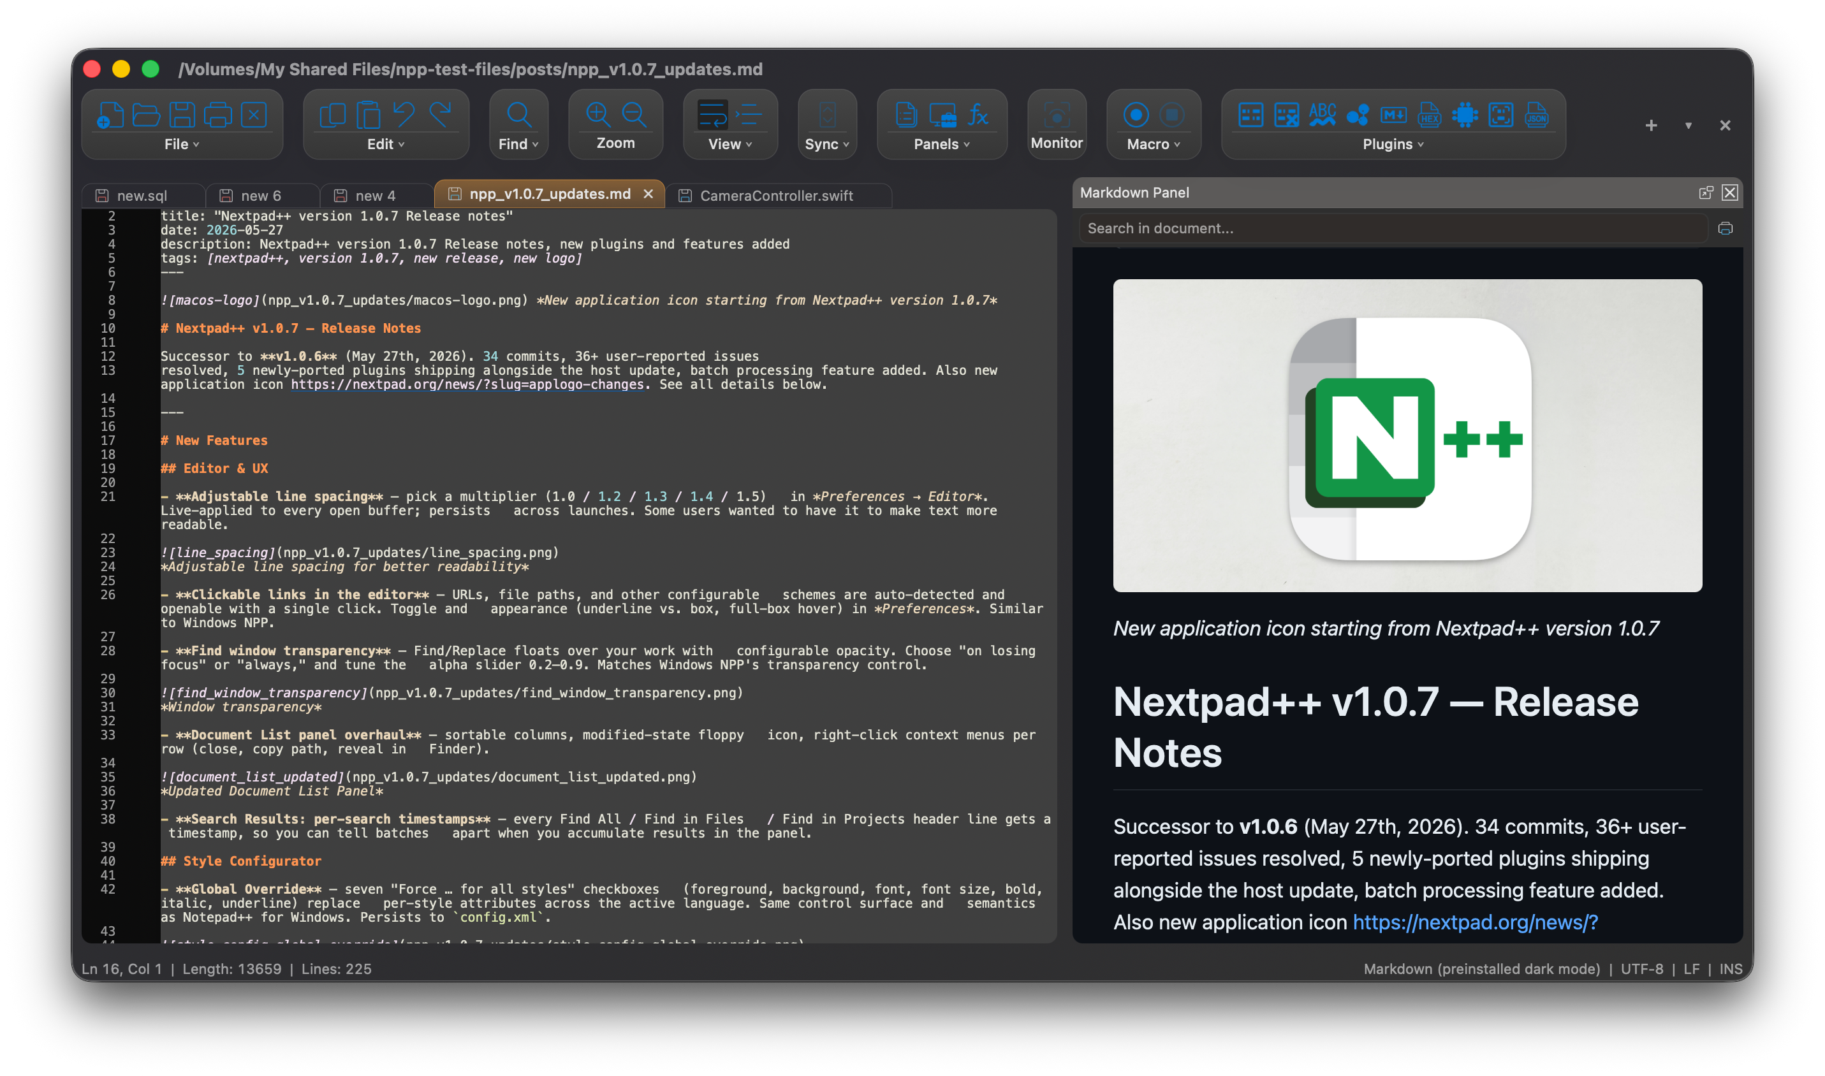Screen dimensions: 1825x1076
Task: Create a new file with the New icon
Action: click(x=110, y=115)
